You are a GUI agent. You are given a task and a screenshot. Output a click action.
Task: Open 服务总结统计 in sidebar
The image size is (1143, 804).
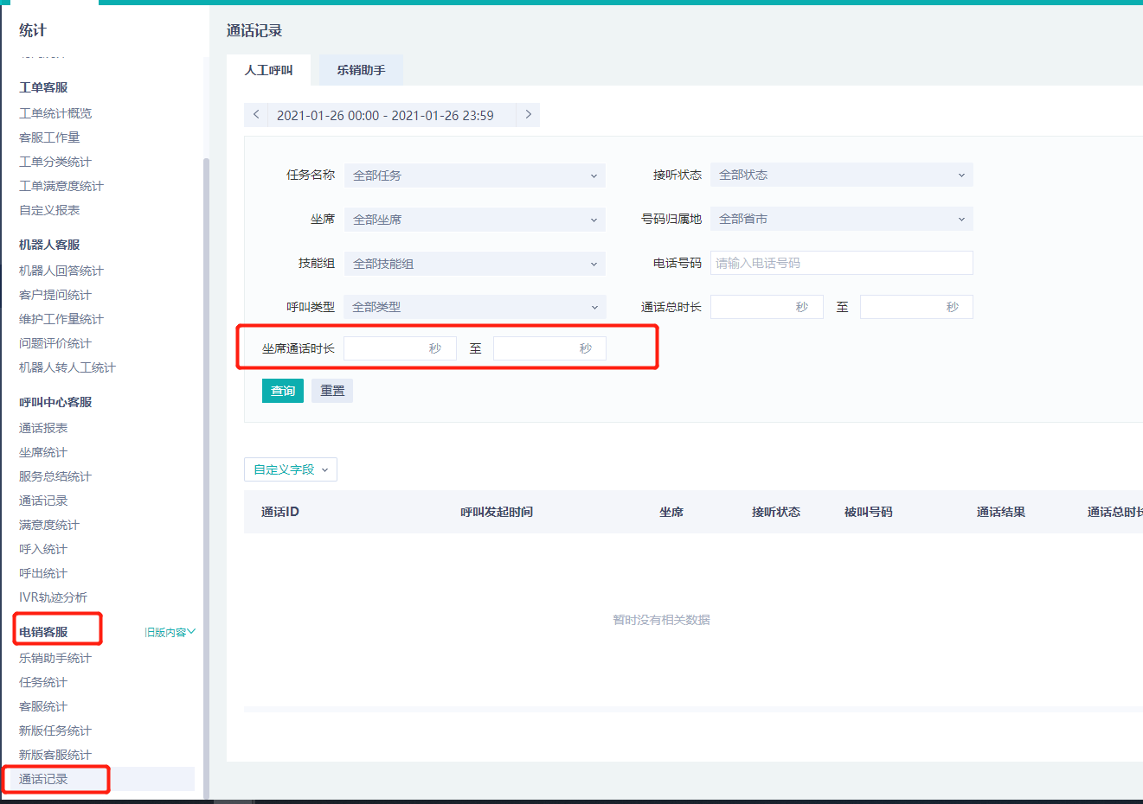(x=55, y=476)
